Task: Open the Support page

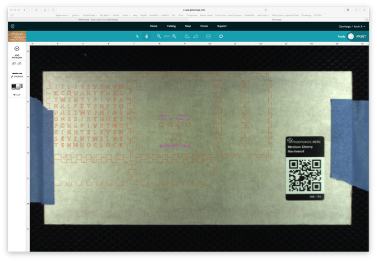Action: (222, 26)
